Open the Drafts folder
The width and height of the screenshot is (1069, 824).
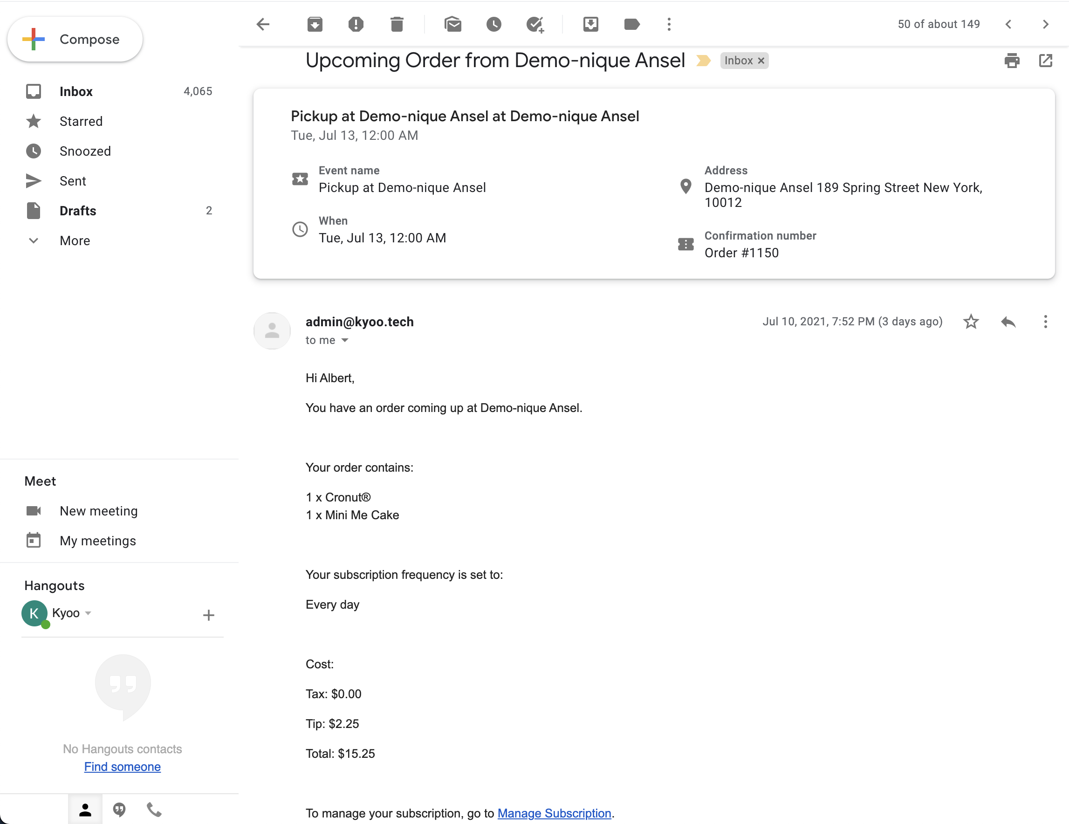(x=78, y=211)
